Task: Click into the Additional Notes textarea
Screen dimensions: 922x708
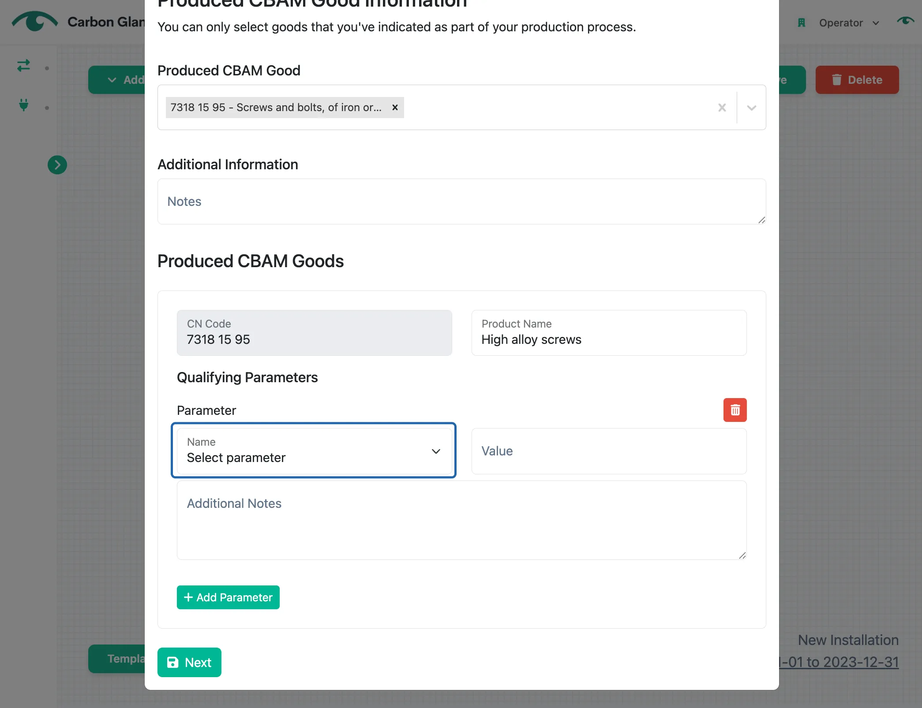Action: pyautogui.click(x=461, y=520)
